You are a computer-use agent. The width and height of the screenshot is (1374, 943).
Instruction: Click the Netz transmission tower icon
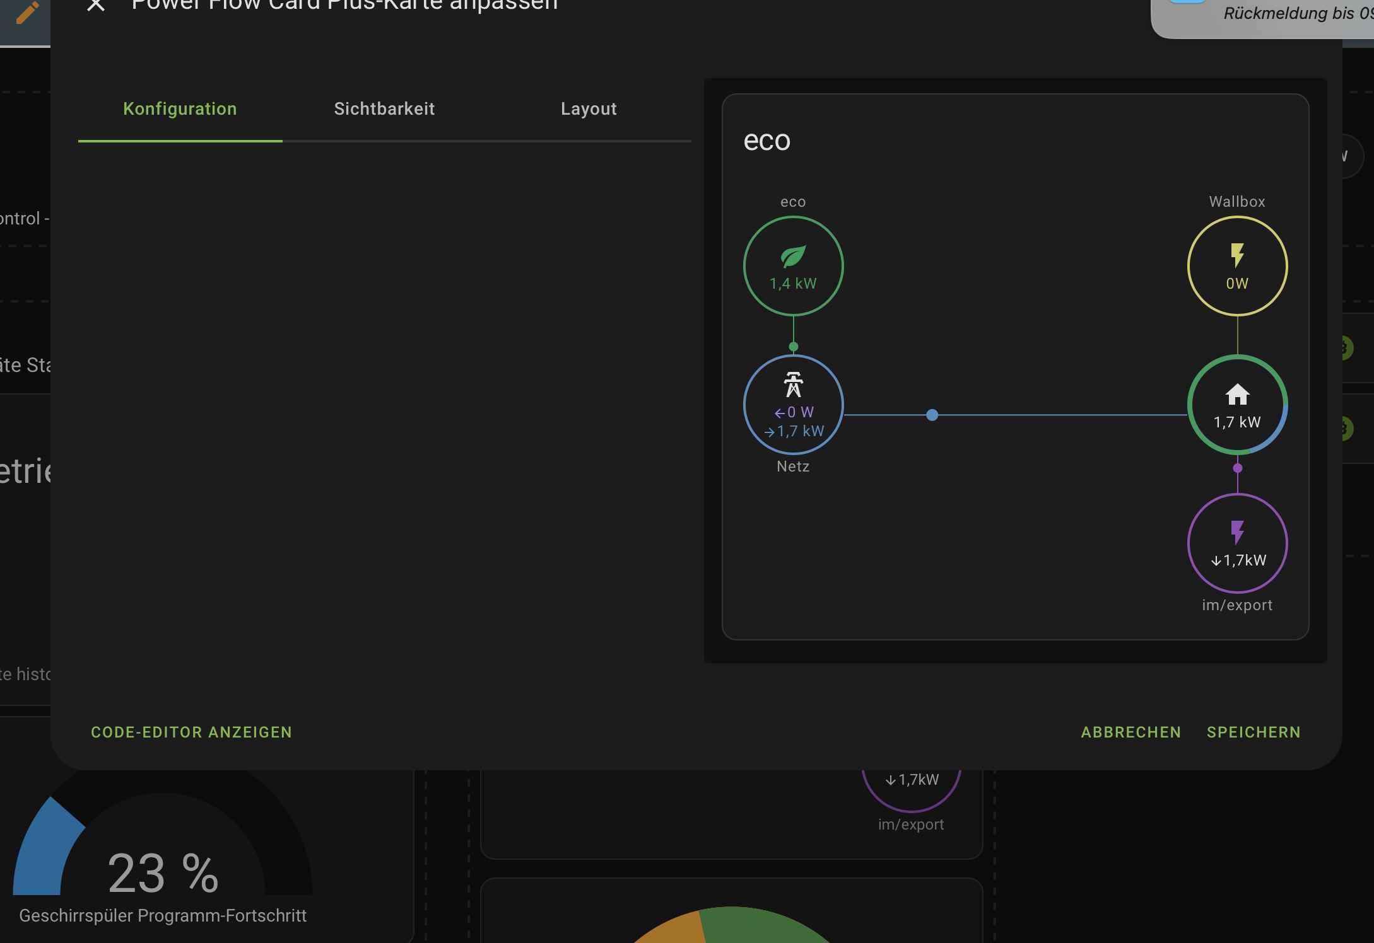coord(793,385)
